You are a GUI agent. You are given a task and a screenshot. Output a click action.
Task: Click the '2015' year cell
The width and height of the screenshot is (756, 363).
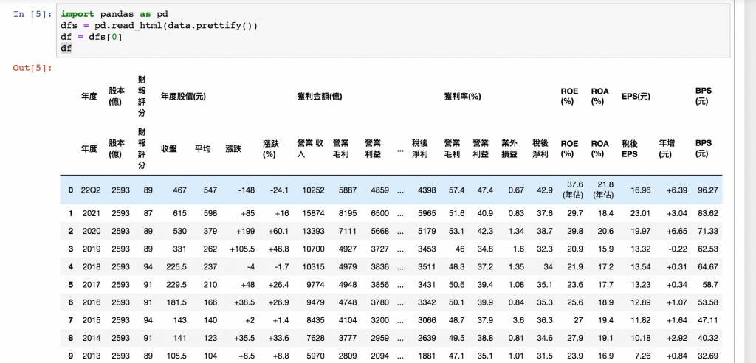(x=91, y=320)
